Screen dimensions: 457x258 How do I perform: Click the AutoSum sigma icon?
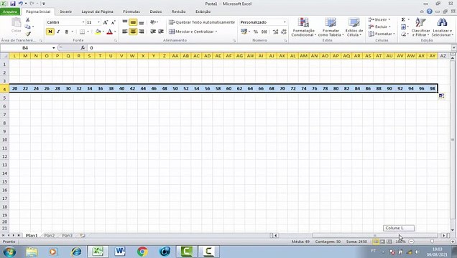tap(403, 19)
